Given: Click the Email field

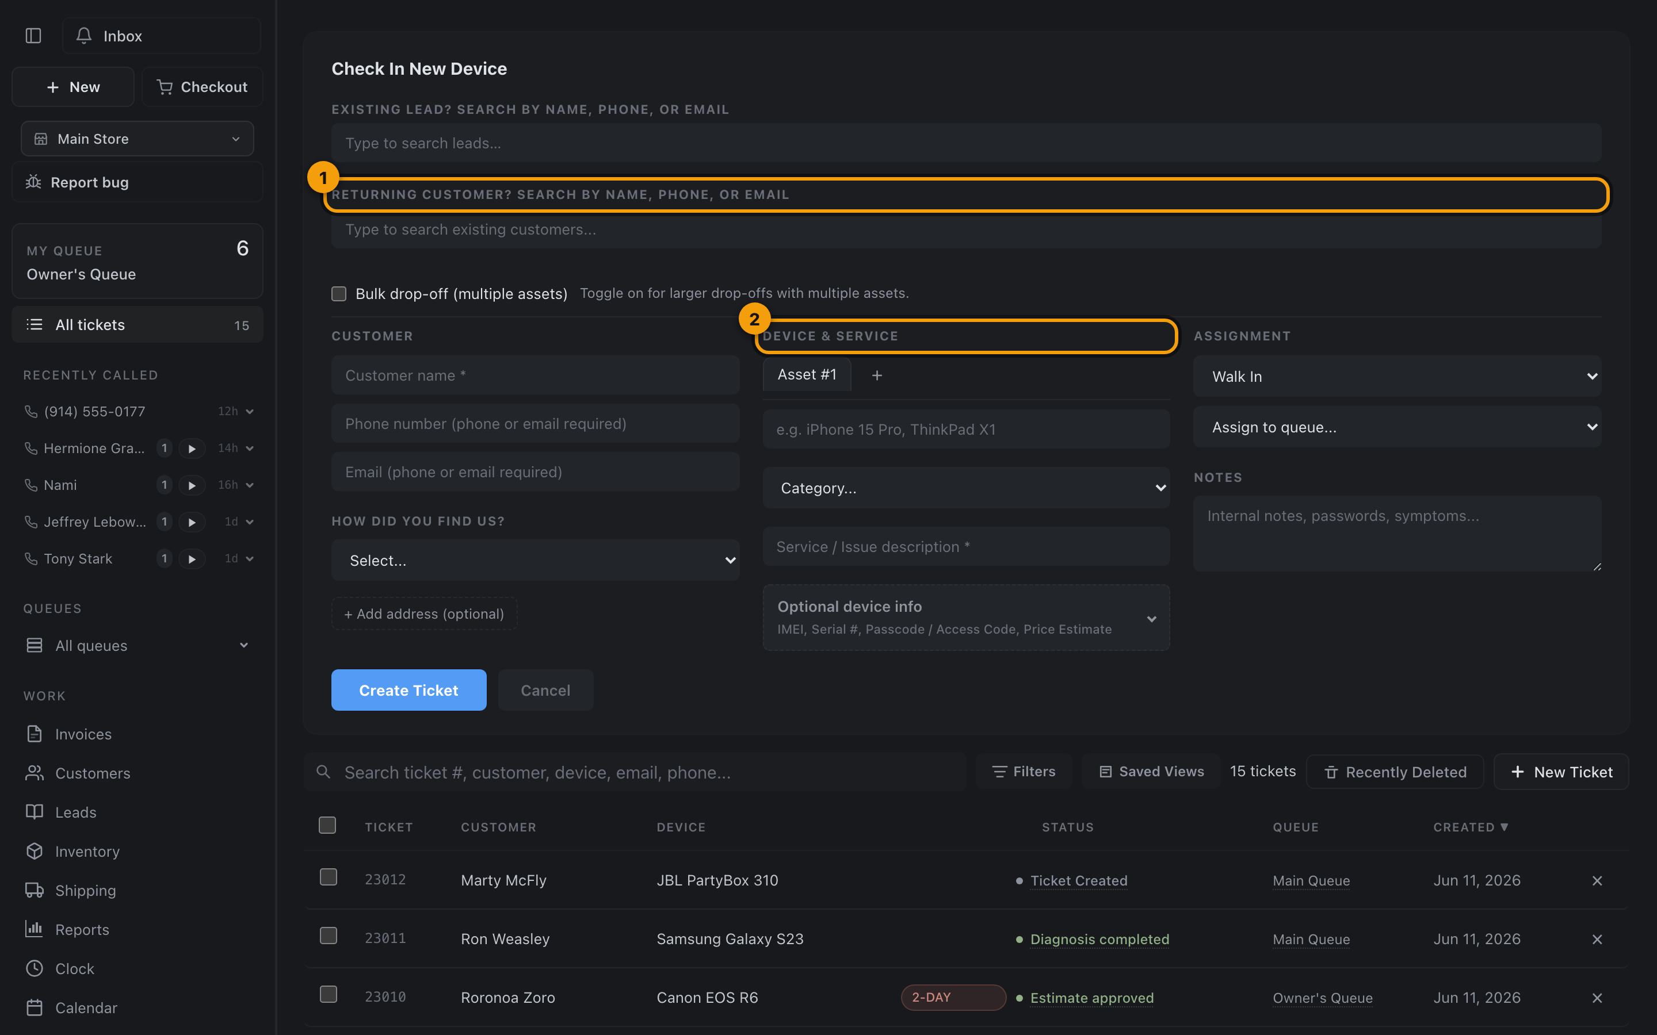Looking at the screenshot, I should [x=536, y=471].
